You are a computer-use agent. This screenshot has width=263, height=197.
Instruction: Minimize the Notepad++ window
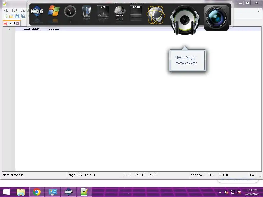(x=240, y=3)
